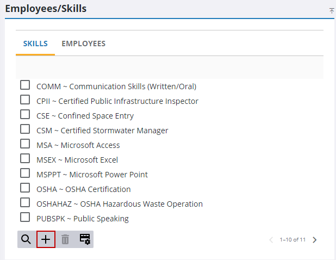Click the MSPPT Microsoft Power Point entry

coord(92,175)
